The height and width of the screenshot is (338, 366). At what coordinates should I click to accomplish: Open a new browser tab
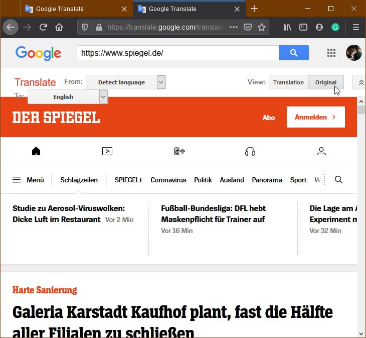pos(254,9)
